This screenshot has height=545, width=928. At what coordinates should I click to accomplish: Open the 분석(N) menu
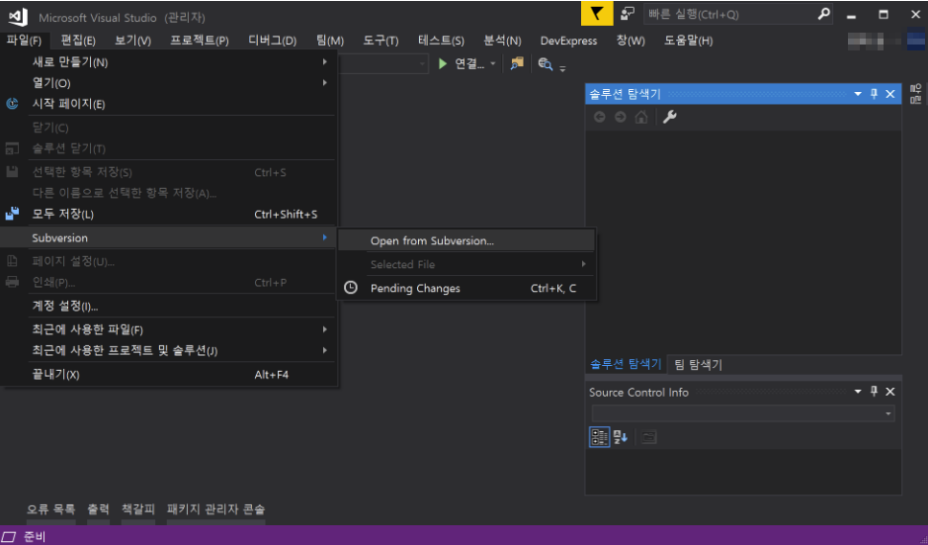[502, 41]
